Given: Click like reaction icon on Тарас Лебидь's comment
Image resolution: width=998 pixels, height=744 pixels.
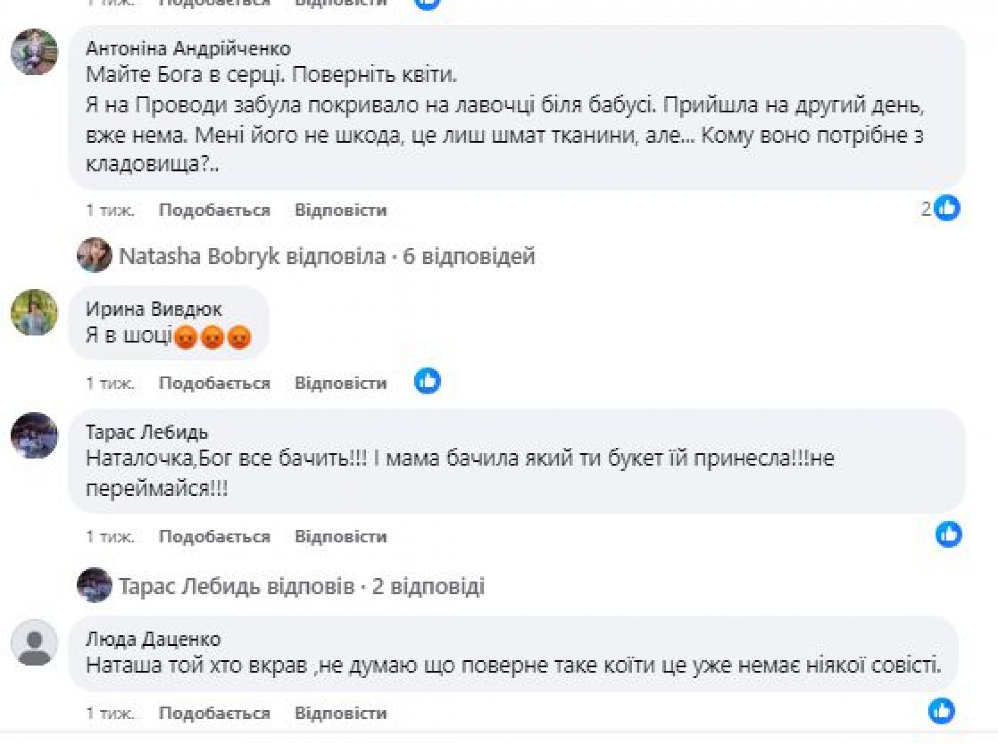Looking at the screenshot, I should [x=948, y=534].
